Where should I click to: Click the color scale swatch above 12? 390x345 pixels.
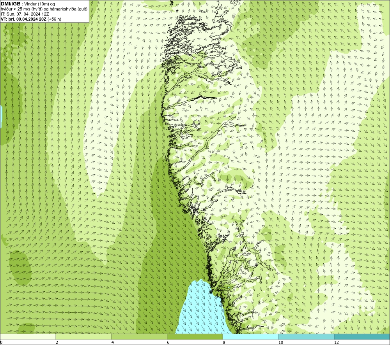click(362, 336)
